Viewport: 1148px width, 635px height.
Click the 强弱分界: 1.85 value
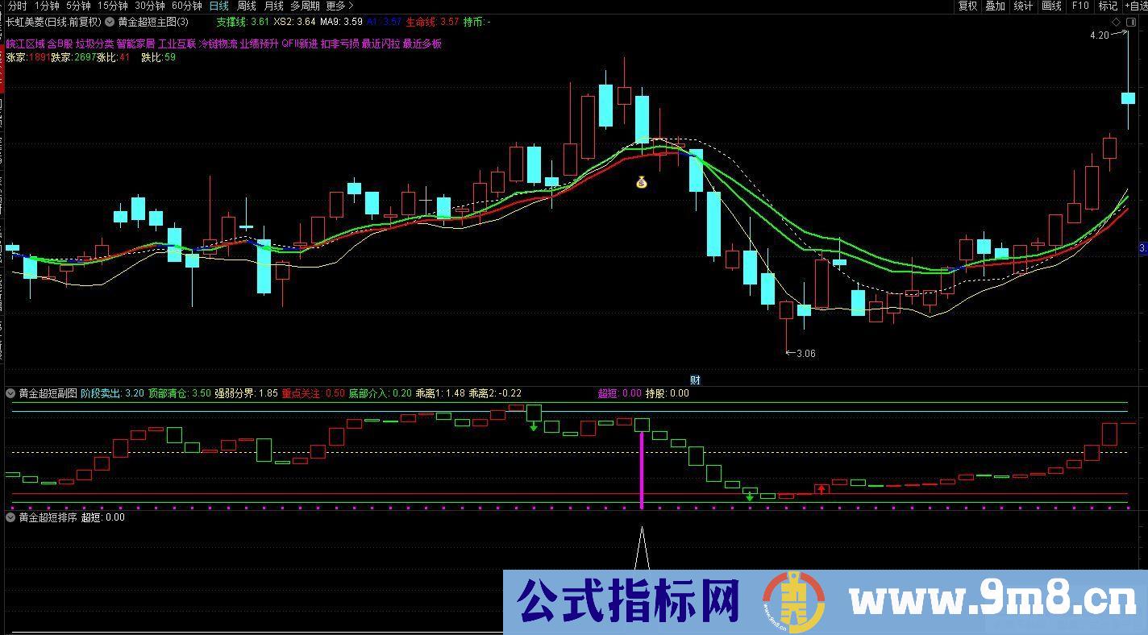(246, 393)
